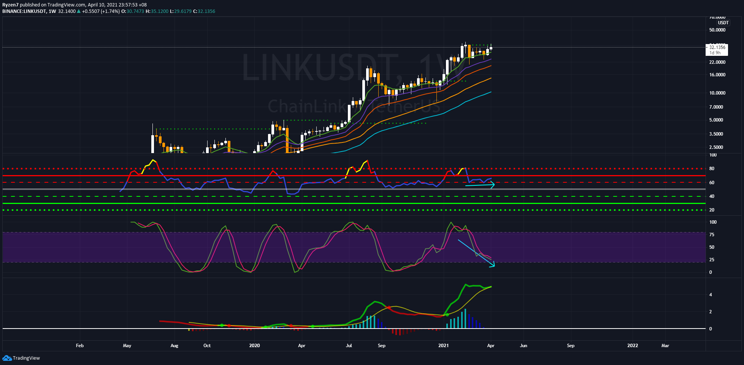Image resolution: width=744 pixels, height=365 pixels.
Task: Click the Jul label on the time axis
Action: coord(349,346)
